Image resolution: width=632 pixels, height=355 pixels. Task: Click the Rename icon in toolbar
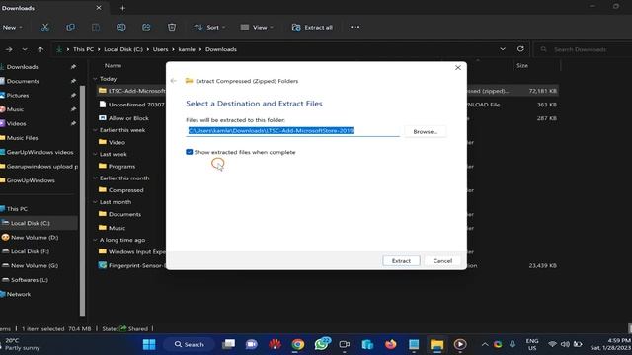(120, 27)
